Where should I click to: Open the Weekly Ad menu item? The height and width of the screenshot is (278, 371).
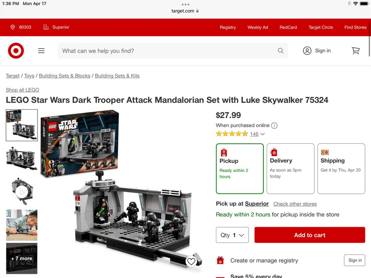click(258, 27)
